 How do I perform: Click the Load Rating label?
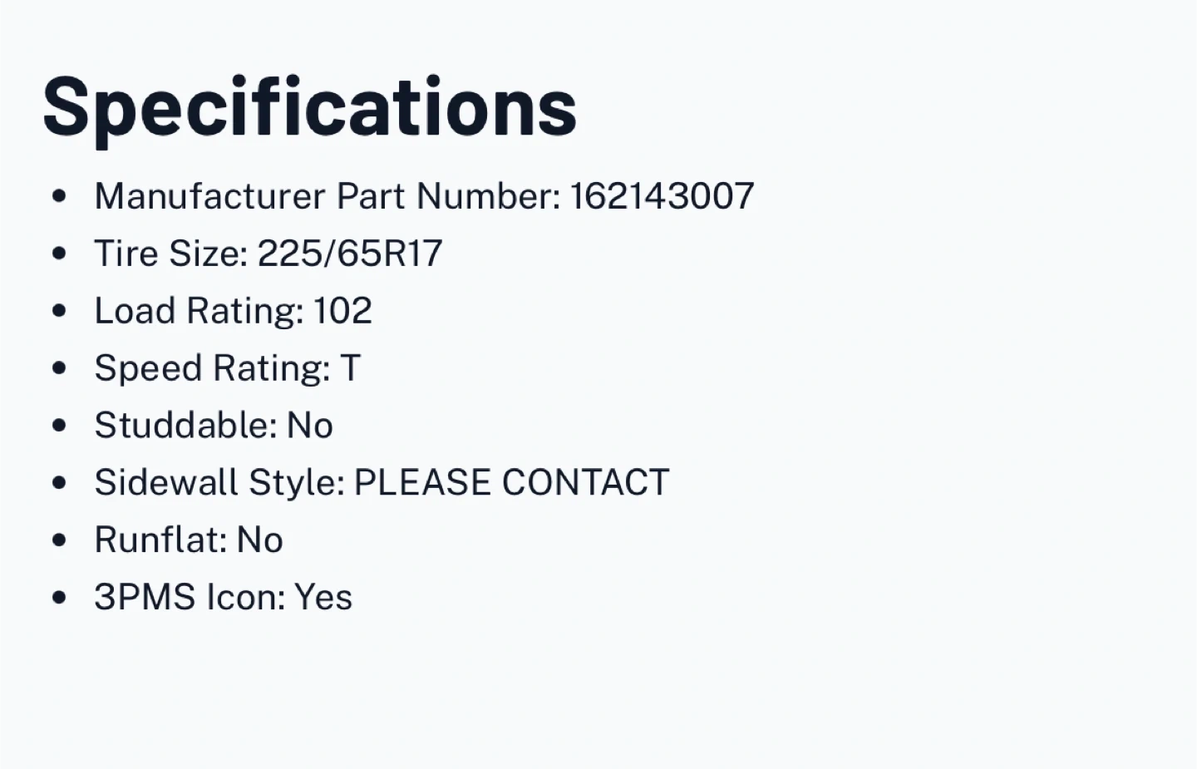199,311
